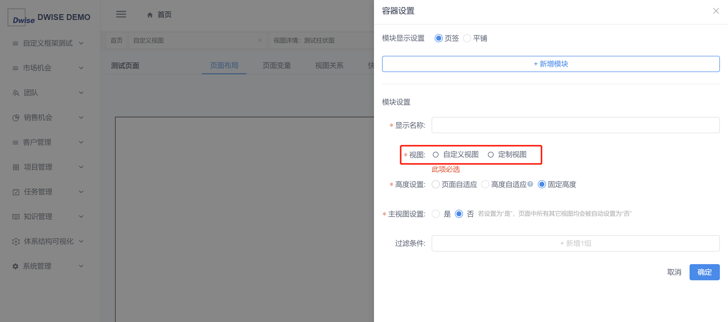Click the DWISE DEMO title
728x322 pixels.
coord(64,17)
